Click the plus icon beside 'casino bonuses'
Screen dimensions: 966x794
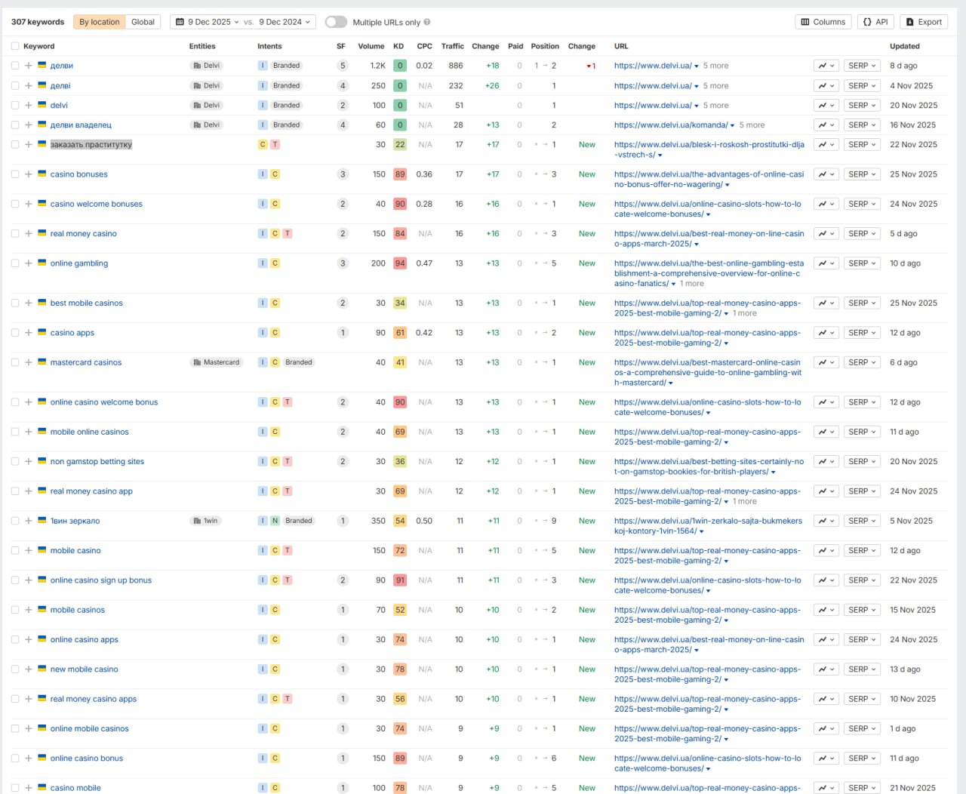28,174
